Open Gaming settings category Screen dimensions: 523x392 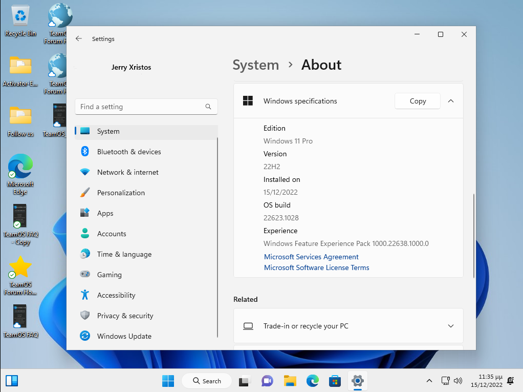[109, 275]
